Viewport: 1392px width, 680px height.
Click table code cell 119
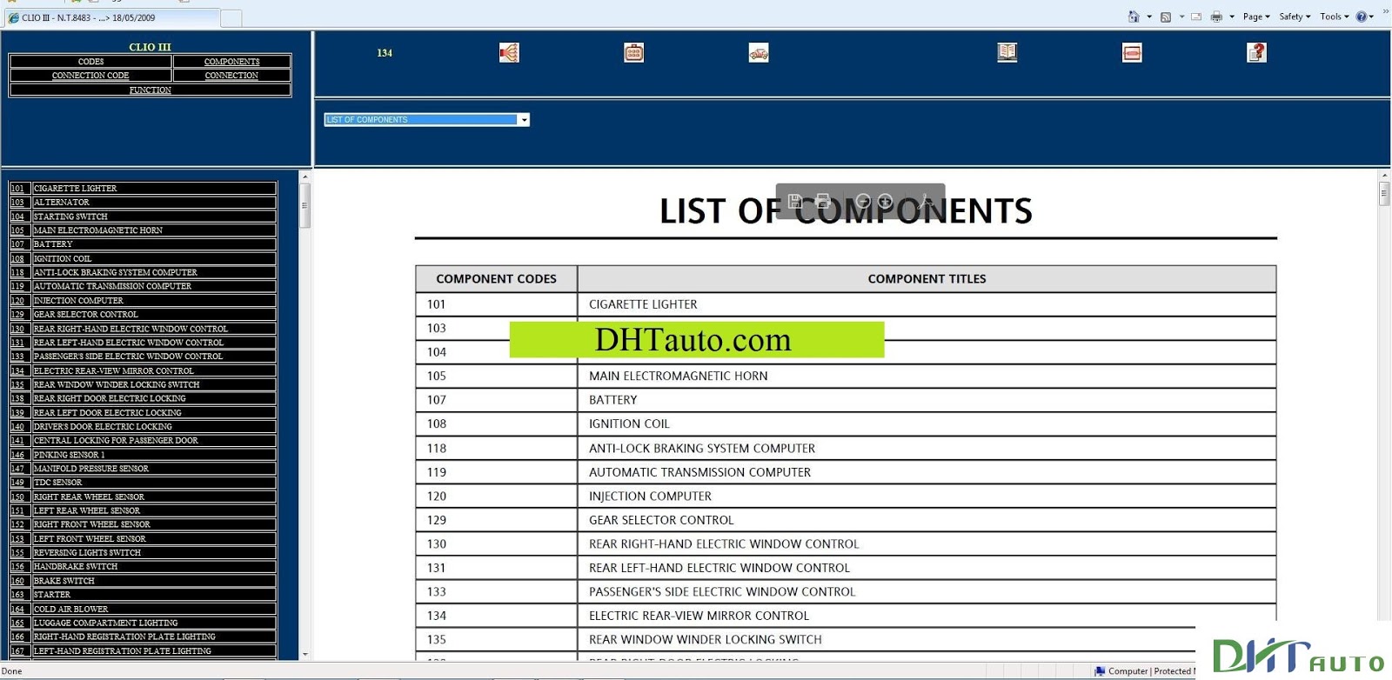[x=497, y=472]
